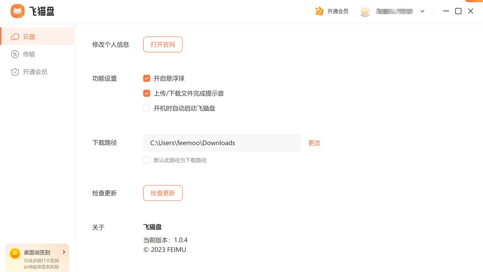
Task: Disable the 开启悬浮球 option
Action: (146, 78)
